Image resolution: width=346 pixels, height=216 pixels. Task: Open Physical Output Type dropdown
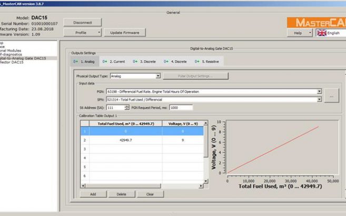tap(158, 76)
